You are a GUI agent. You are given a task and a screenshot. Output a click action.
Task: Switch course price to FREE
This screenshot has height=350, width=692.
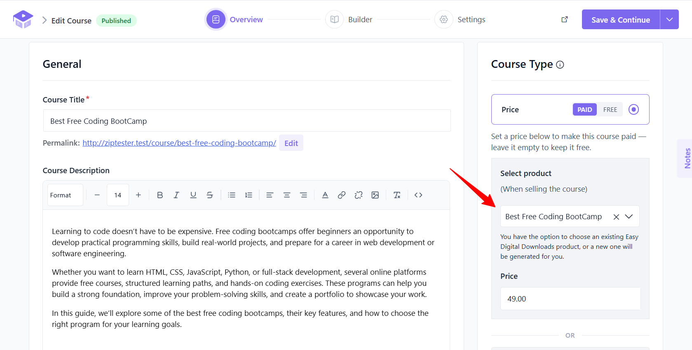point(610,109)
